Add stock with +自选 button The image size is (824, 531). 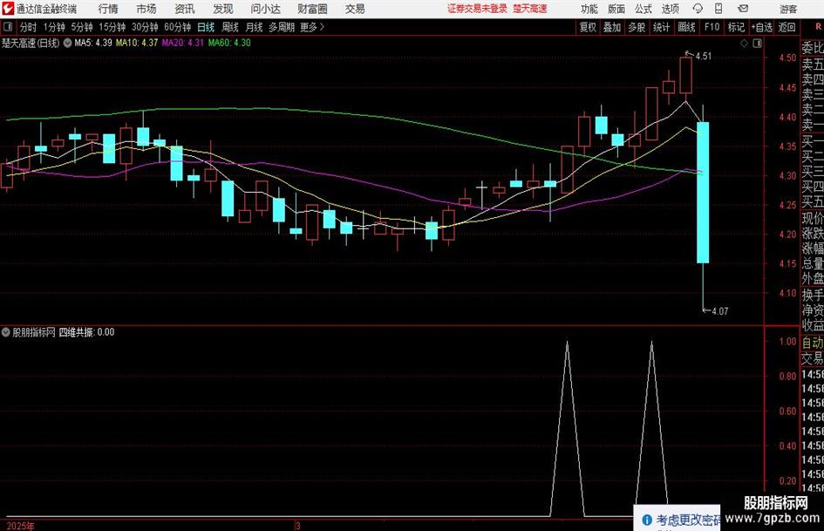pyautogui.click(x=761, y=27)
